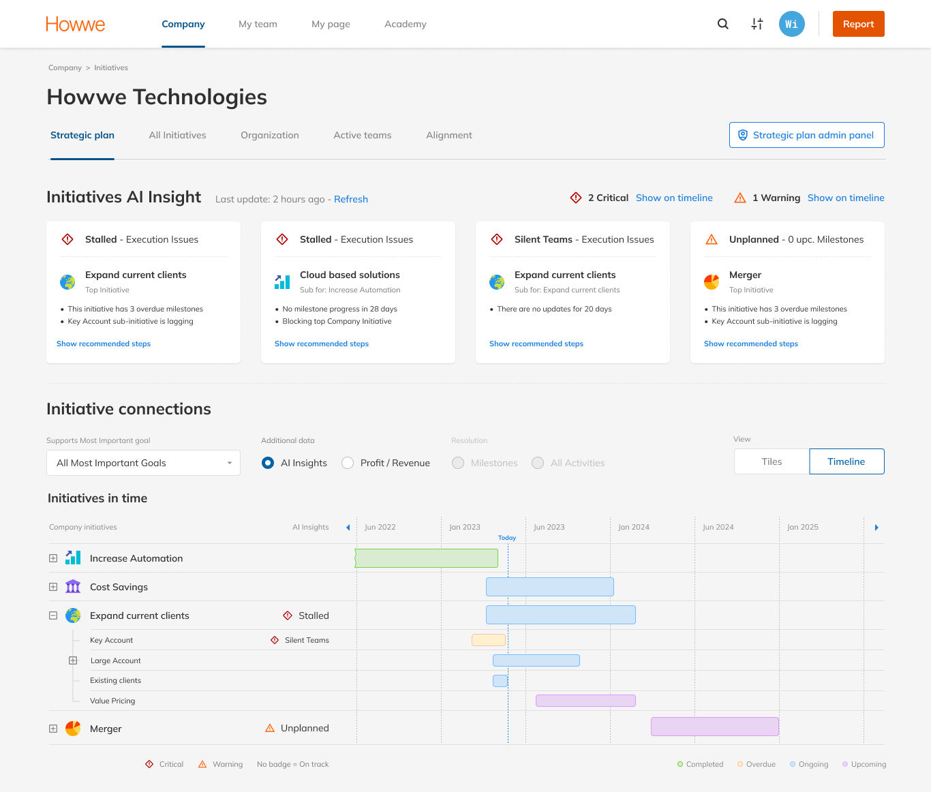The image size is (931, 792).
Task: Open Strategic plan admin panel
Action: click(807, 135)
